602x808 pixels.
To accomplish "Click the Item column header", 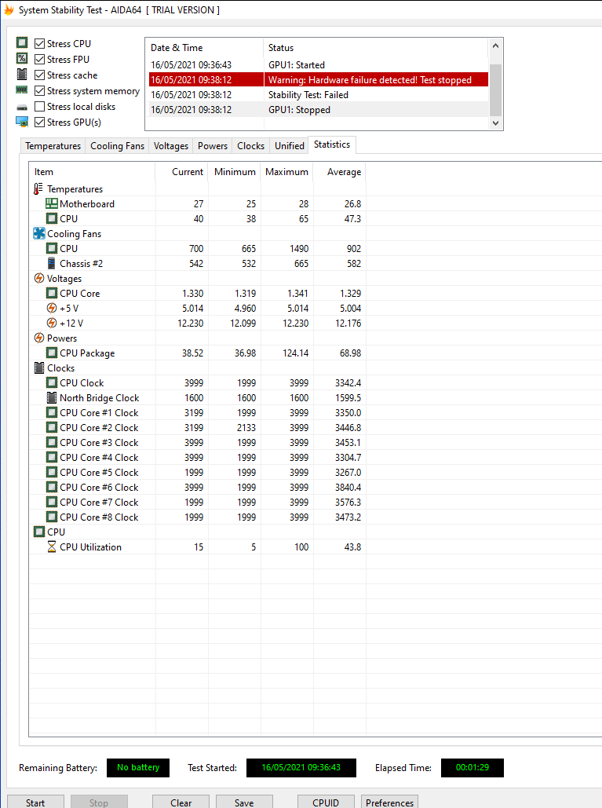I will [x=92, y=172].
